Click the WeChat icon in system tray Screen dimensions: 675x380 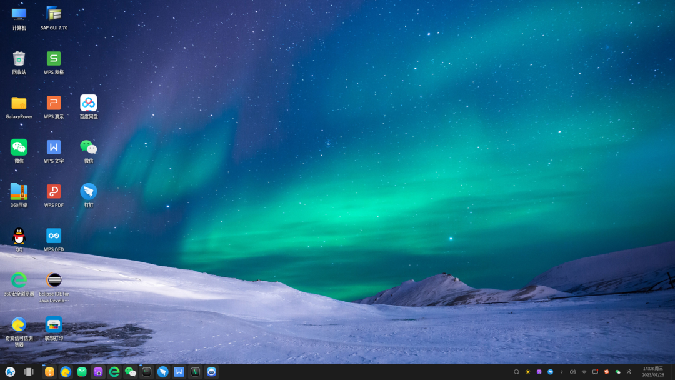[x=617, y=372]
